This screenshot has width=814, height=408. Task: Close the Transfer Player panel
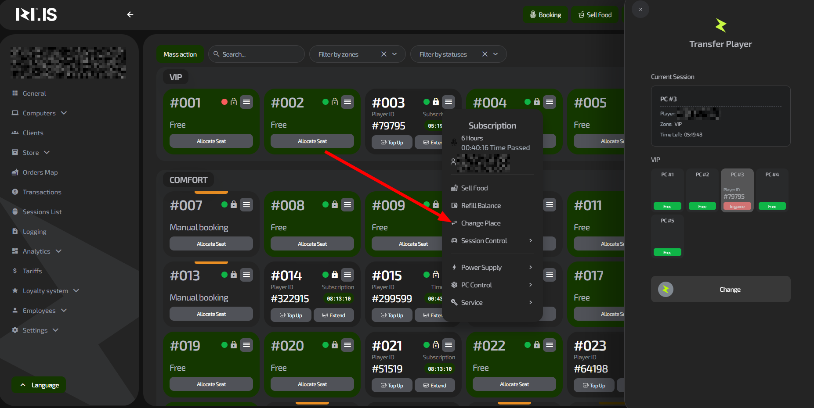click(x=640, y=10)
